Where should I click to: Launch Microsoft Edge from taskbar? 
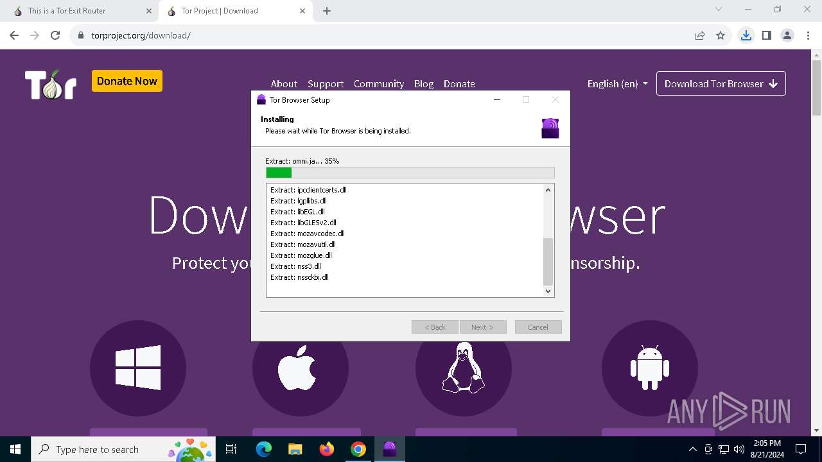[x=264, y=449]
